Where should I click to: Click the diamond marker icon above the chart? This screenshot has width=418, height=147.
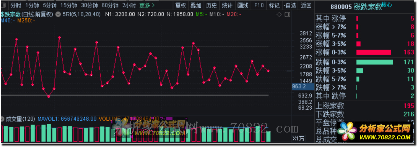tap(279, 14)
